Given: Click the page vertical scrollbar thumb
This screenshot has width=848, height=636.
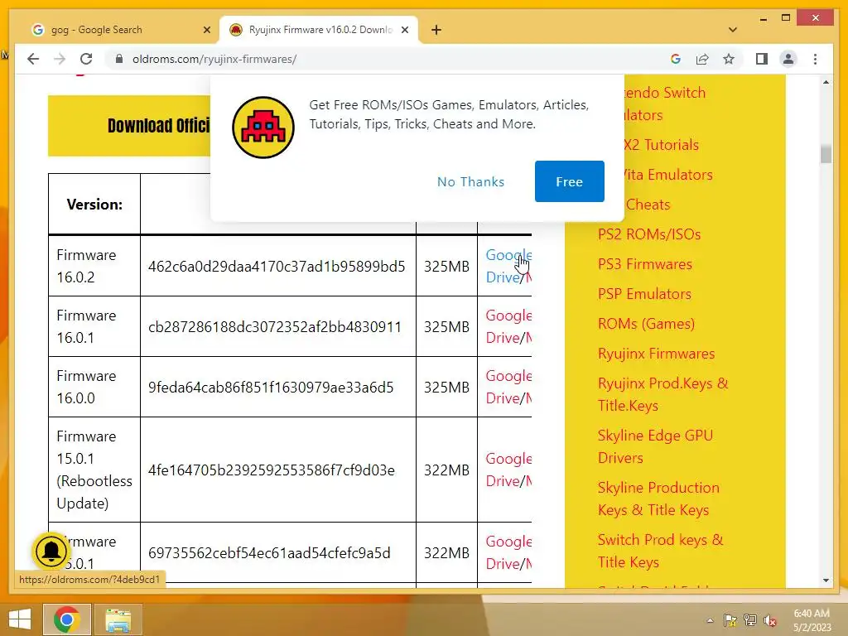Looking at the screenshot, I should click(826, 153).
